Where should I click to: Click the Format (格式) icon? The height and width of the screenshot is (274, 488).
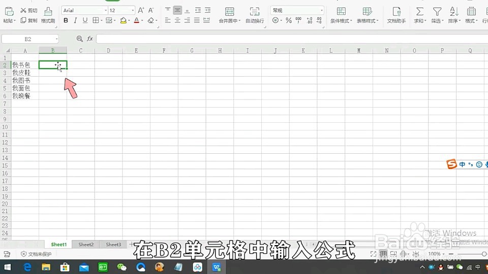[471, 12]
